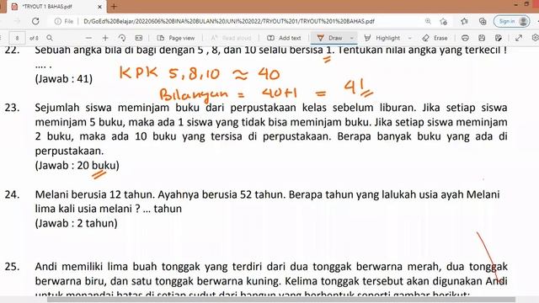The width and height of the screenshot is (539, 303).
Task: Click the Sign in profile button
Action: click(x=511, y=21)
